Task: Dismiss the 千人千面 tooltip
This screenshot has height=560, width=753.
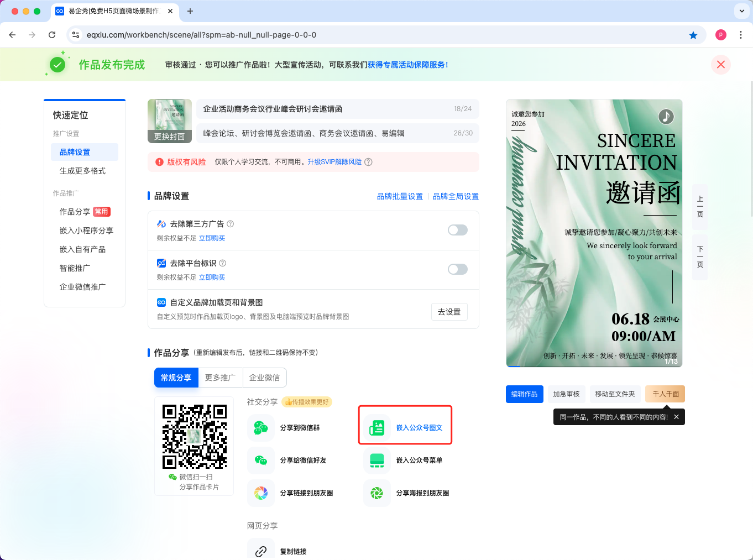Action: (x=676, y=417)
